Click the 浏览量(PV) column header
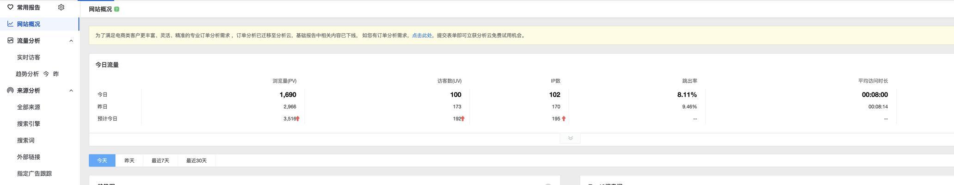This screenshot has width=954, height=185. click(284, 81)
